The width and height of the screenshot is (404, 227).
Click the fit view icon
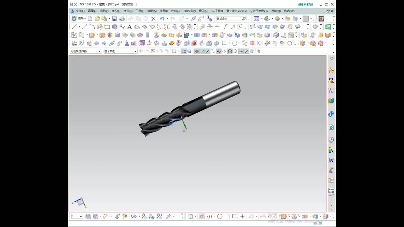(x=256, y=19)
